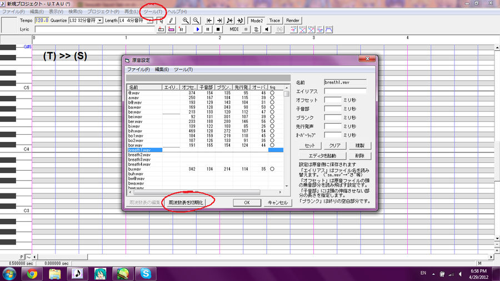Start playback with the blue play button
This screenshot has height=281, width=500.
(198, 29)
